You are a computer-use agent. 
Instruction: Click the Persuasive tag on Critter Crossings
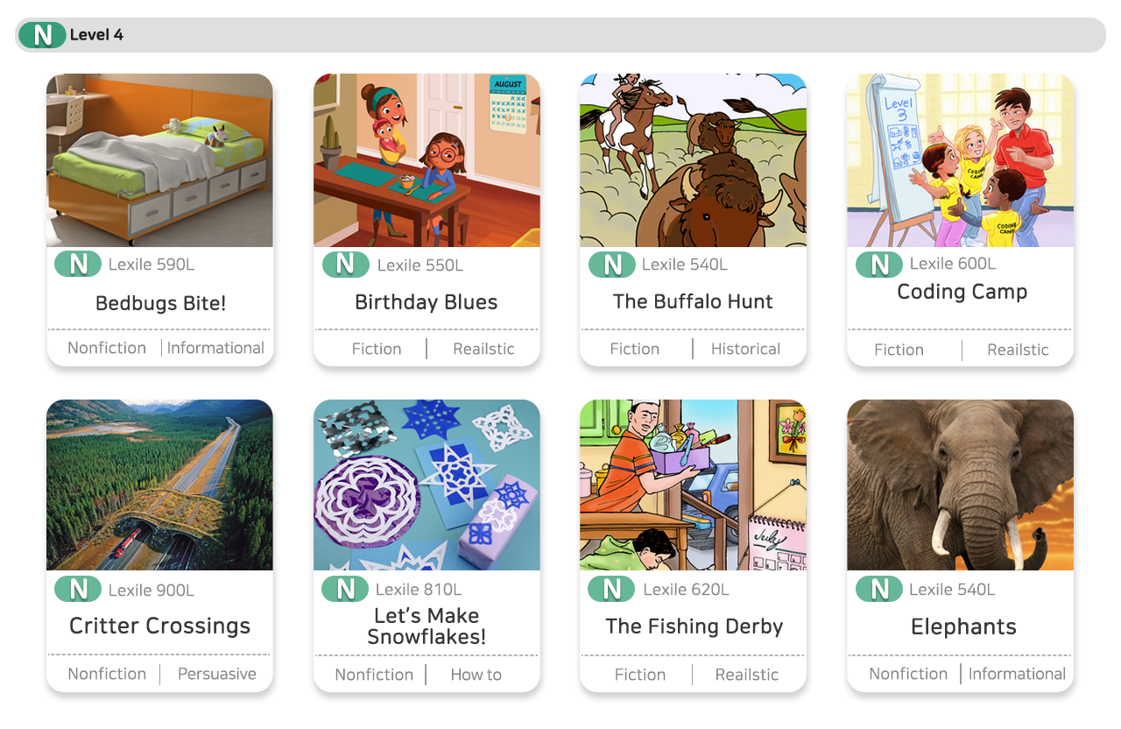point(217,674)
